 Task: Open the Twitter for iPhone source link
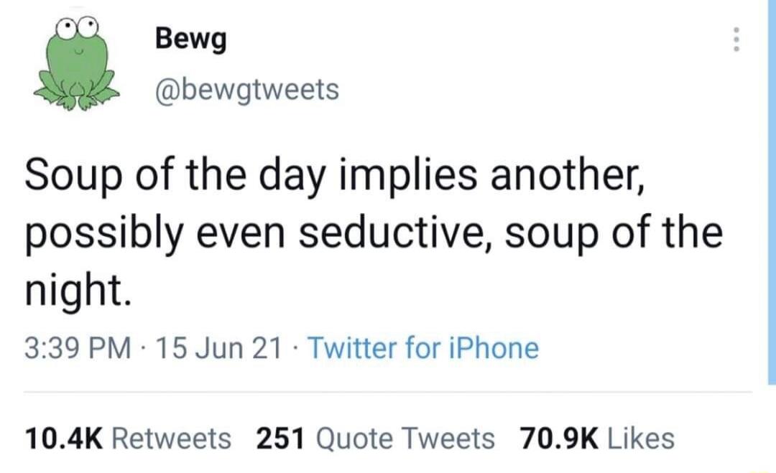coord(425,347)
